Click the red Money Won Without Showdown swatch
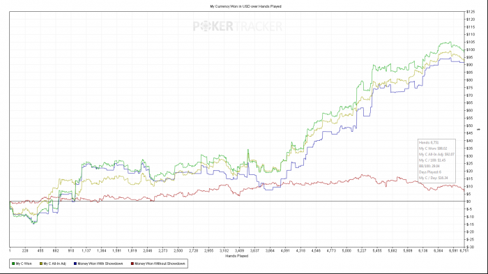Screen dimensions: 488x274 132,264
